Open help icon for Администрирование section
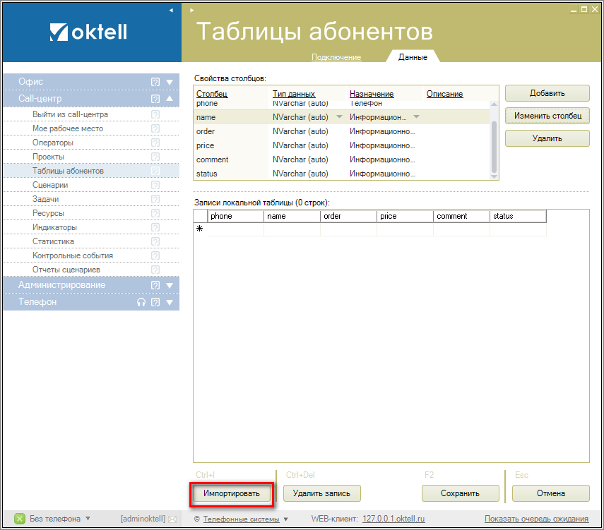Viewport: 604px width, 530px height. click(155, 285)
